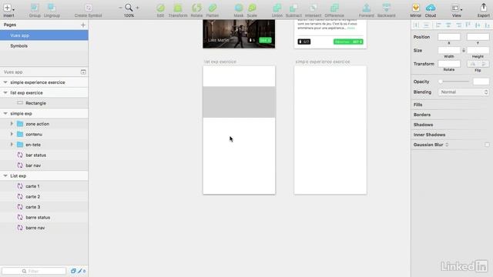The image size is (493, 277).
Task: Expand the zone action group
Action: (x=12, y=124)
